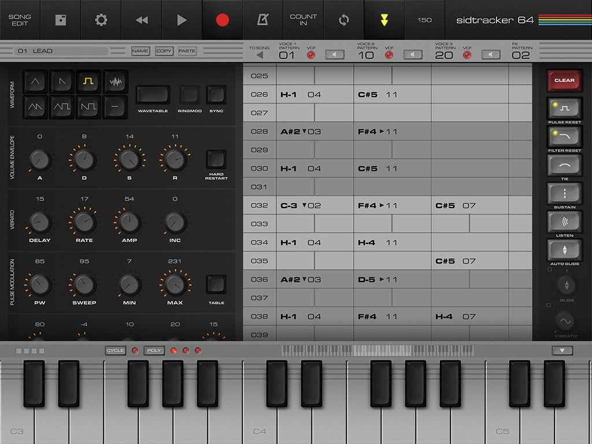Screen dimensions: 592x444
Task: Select the noise waveform button
Action: (x=116, y=82)
